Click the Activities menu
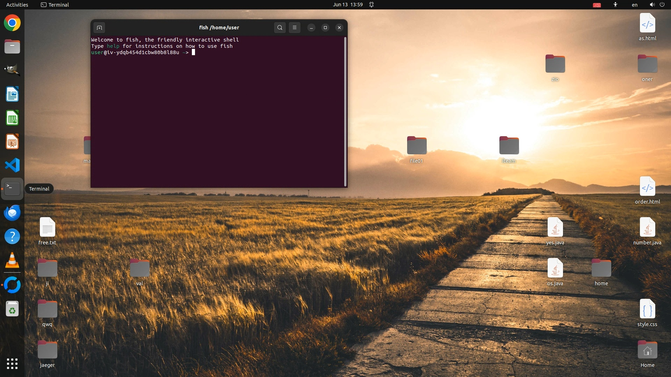Viewport: 671px width, 377px height. click(x=17, y=5)
